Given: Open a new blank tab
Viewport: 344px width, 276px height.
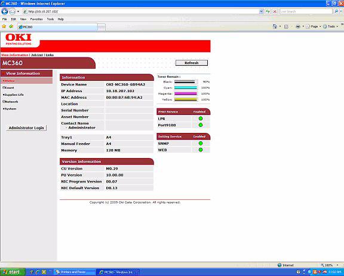Looking at the screenshot, I should (x=102, y=27).
